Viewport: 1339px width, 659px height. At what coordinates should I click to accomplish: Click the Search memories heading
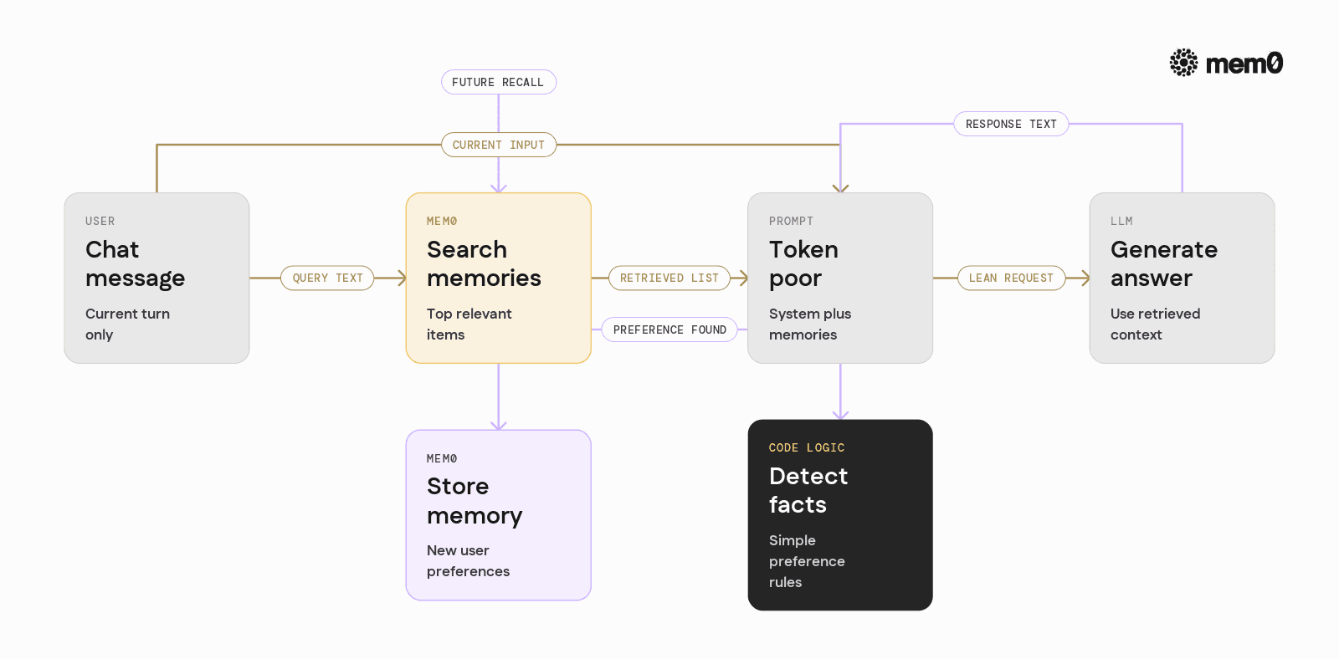click(x=484, y=263)
